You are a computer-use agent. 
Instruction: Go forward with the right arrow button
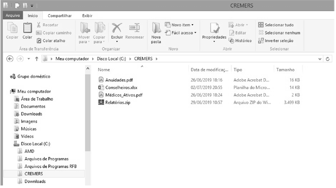tap(20, 59)
